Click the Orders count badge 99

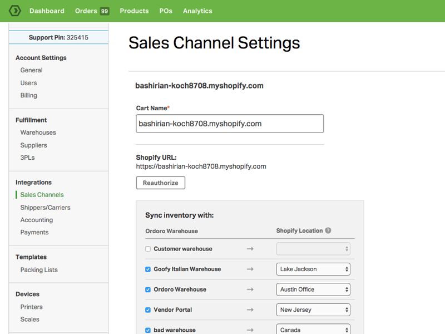click(x=104, y=11)
